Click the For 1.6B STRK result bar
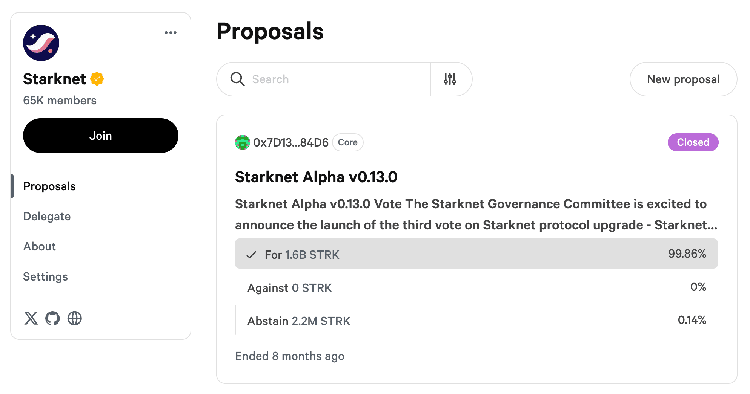The height and width of the screenshot is (394, 750). 476,254
